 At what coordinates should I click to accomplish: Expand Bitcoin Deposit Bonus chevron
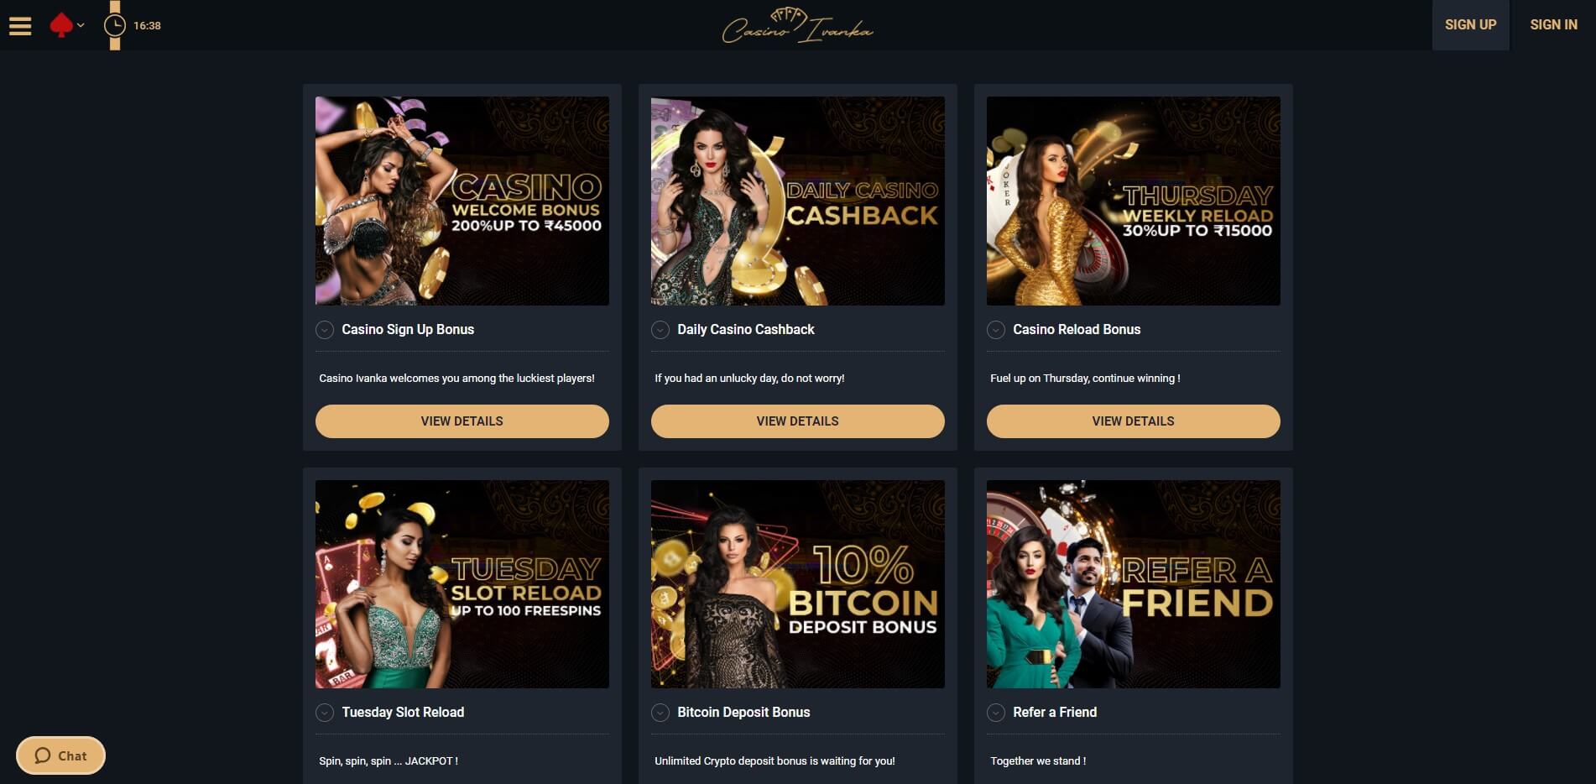pos(660,713)
